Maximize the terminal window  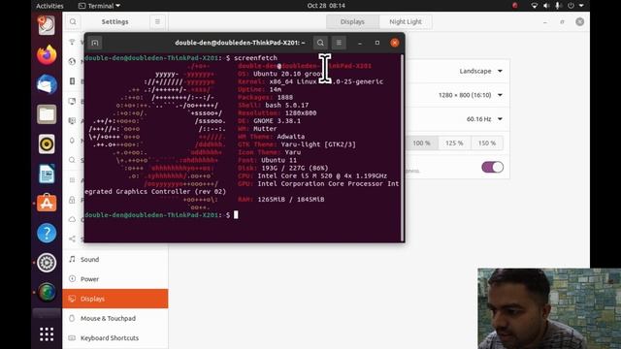(377, 43)
